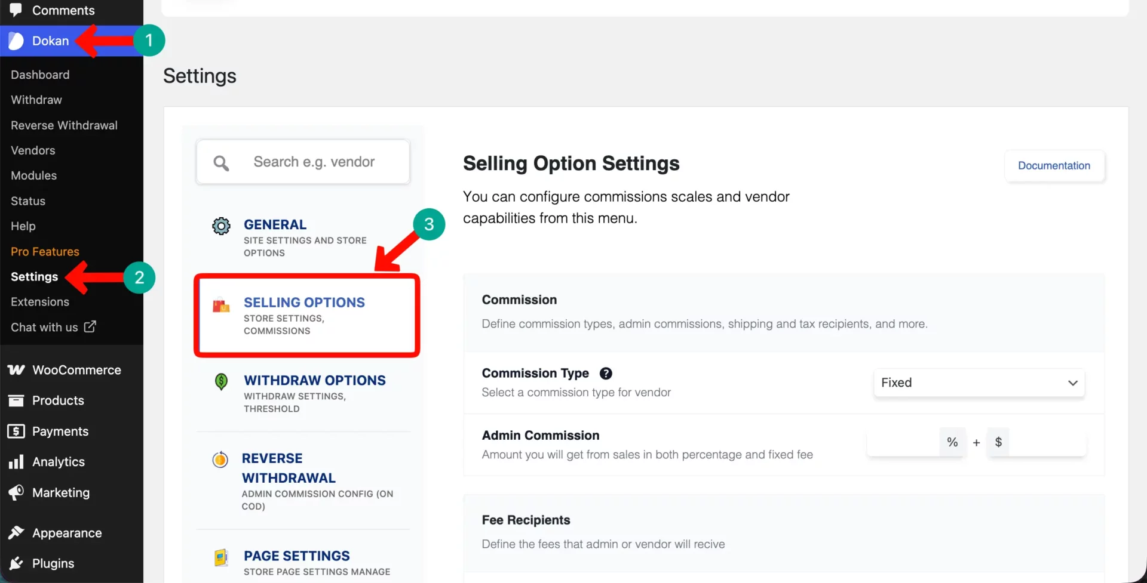Open Analytics menu item
The height and width of the screenshot is (583, 1147).
pyautogui.click(x=59, y=462)
